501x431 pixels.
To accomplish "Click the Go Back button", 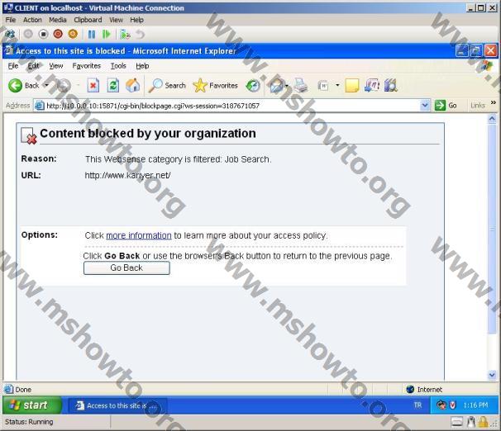I will click(x=126, y=268).
